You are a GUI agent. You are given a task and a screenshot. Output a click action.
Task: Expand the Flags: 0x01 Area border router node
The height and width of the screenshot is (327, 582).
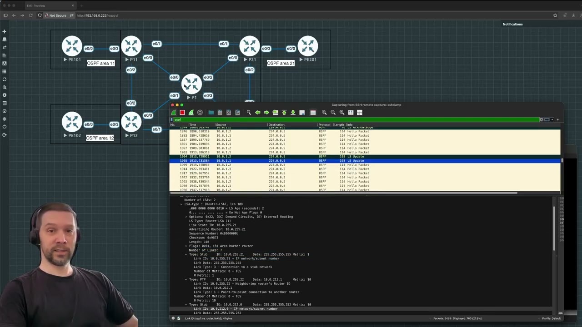186,246
